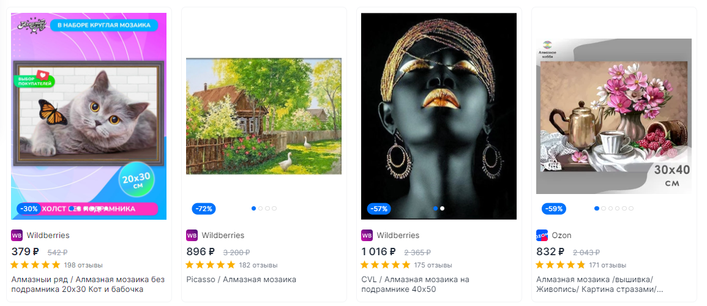Click the Wildberries icon under the village painting
This screenshot has width=707, height=306.
[192, 235]
